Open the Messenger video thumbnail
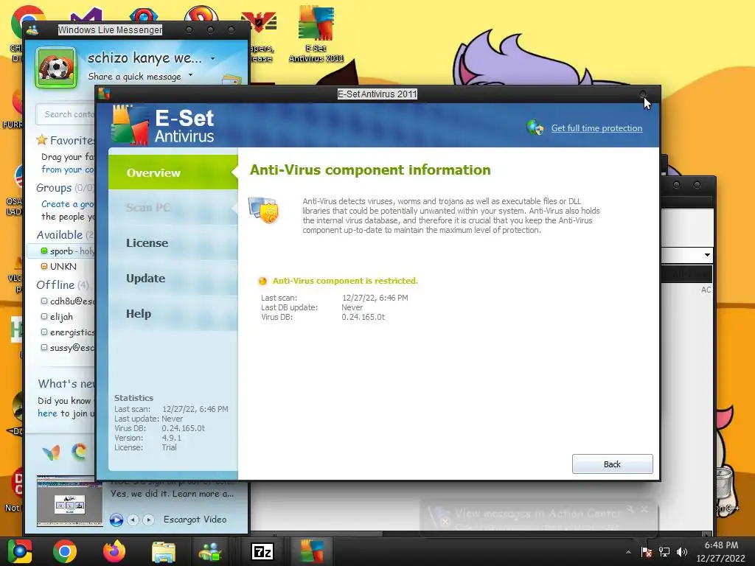Image resolution: width=755 pixels, height=566 pixels. [69, 501]
